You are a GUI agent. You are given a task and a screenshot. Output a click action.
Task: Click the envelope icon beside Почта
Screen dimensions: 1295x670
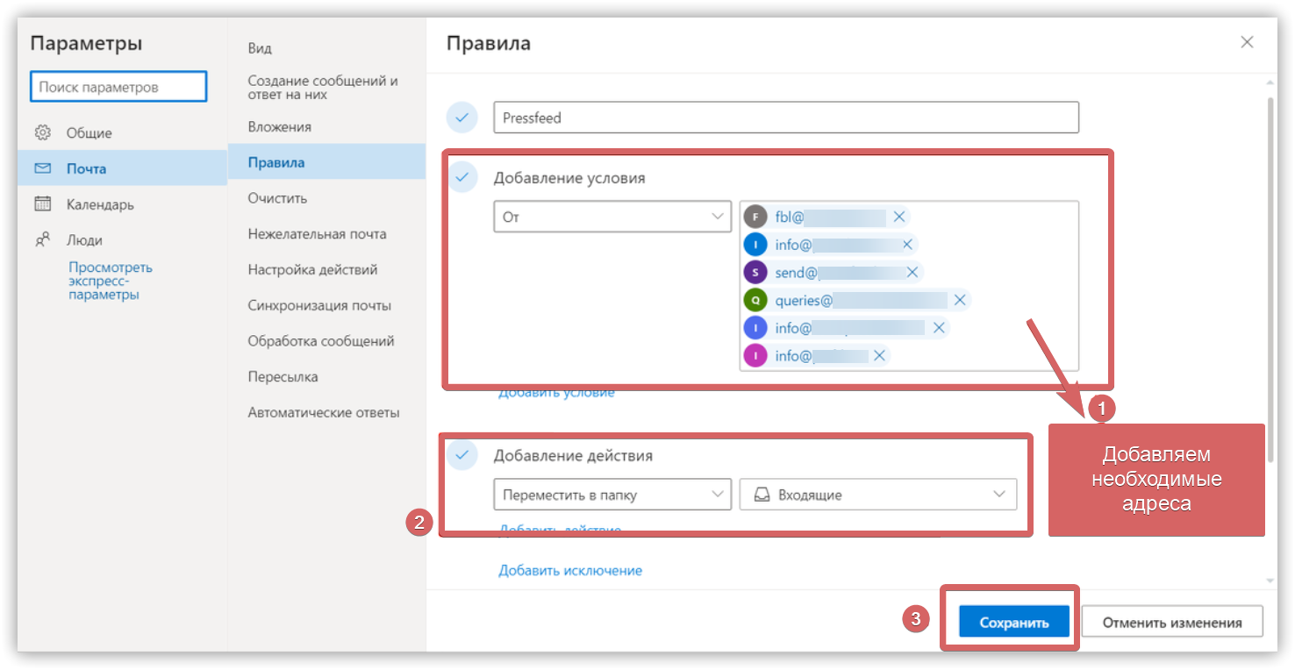click(x=42, y=168)
